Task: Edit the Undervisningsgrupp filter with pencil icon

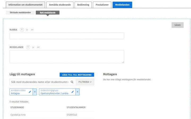Action: point(72,92)
